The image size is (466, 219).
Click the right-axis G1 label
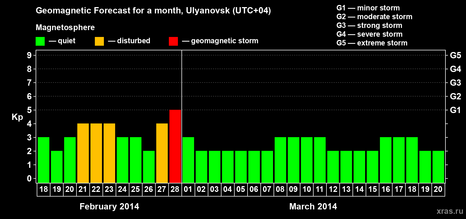coord(456,110)
